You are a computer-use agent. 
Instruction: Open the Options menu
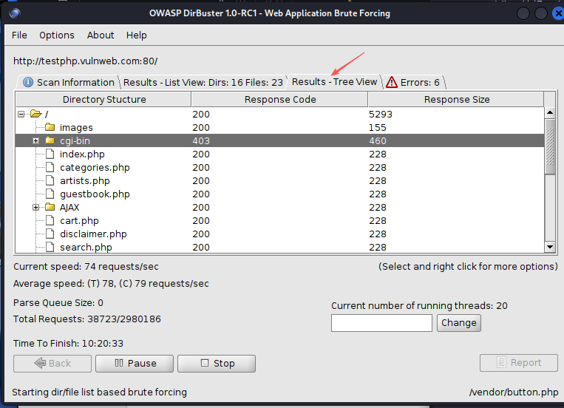click(57, 35)
